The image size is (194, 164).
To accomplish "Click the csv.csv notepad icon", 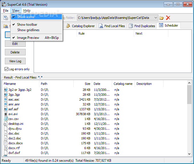I will 6,119.
